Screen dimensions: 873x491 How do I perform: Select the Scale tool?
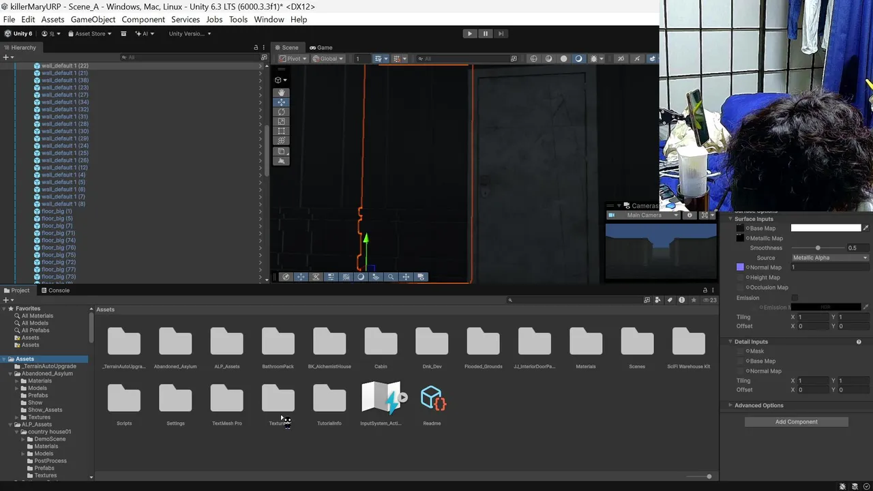point(281,121)
